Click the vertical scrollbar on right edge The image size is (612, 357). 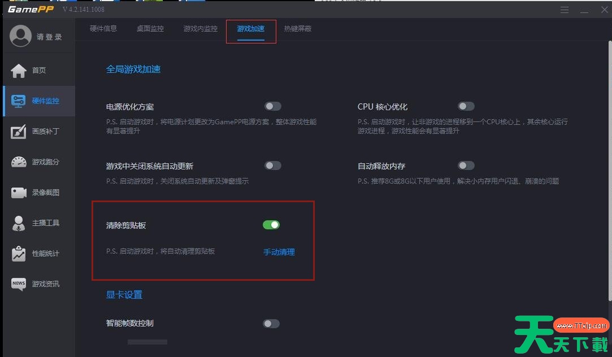[610, 171]
